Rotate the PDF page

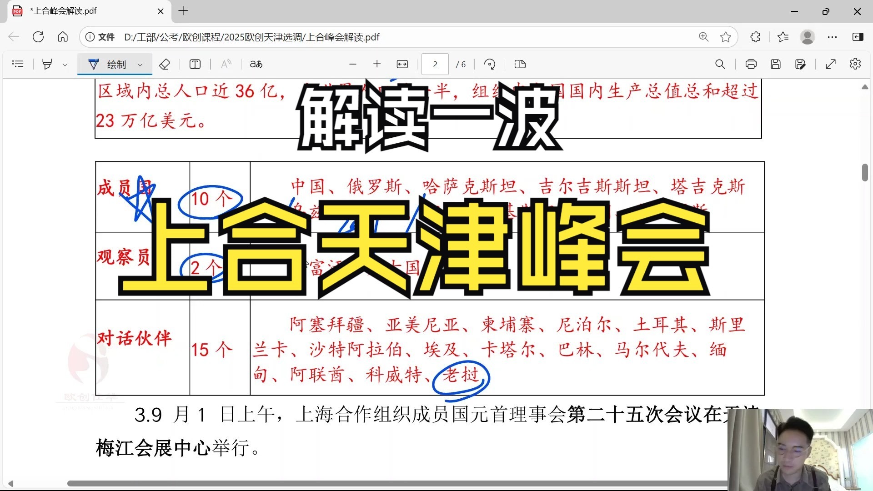(x=490, y=64)
